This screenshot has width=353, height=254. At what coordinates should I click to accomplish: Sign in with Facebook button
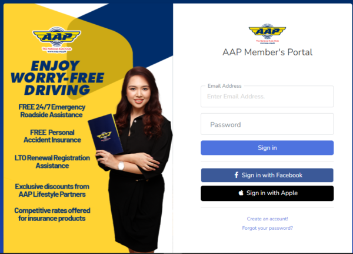pyautogui.click(x=267, y=175)
